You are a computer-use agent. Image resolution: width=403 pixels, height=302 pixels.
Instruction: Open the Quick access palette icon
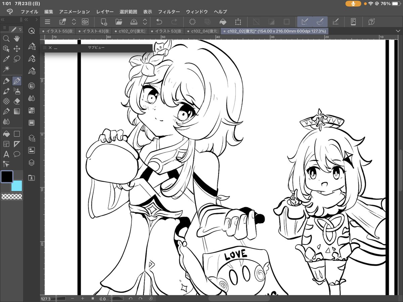point(32,31)
